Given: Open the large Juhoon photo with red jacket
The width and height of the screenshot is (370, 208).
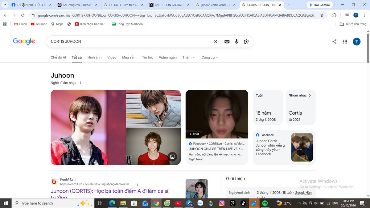Looking at the screenshot, I should tap(88, 127).
